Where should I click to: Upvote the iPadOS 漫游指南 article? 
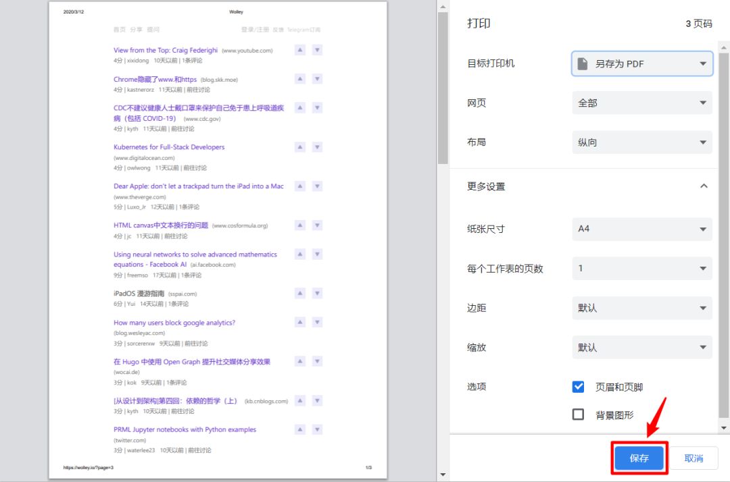coord(299,294)
